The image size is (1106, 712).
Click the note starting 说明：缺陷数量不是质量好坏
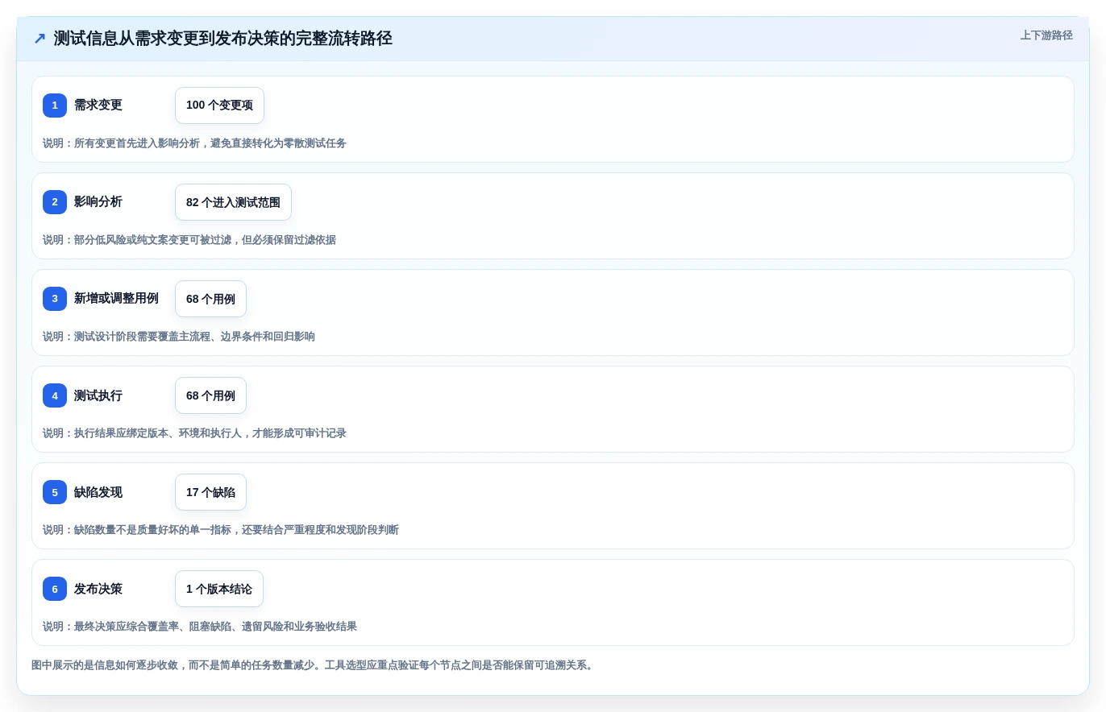(x=221, y=530)
